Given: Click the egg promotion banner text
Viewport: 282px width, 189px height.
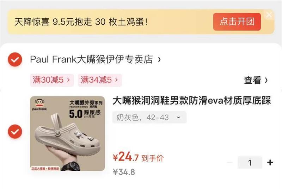Looking at the screenshot, I should [81, 22].
